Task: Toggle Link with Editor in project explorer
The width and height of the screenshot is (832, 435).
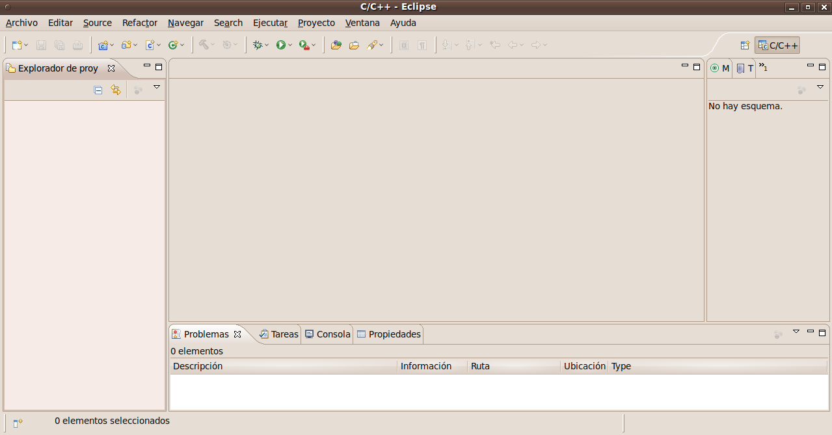Action: 116,90
